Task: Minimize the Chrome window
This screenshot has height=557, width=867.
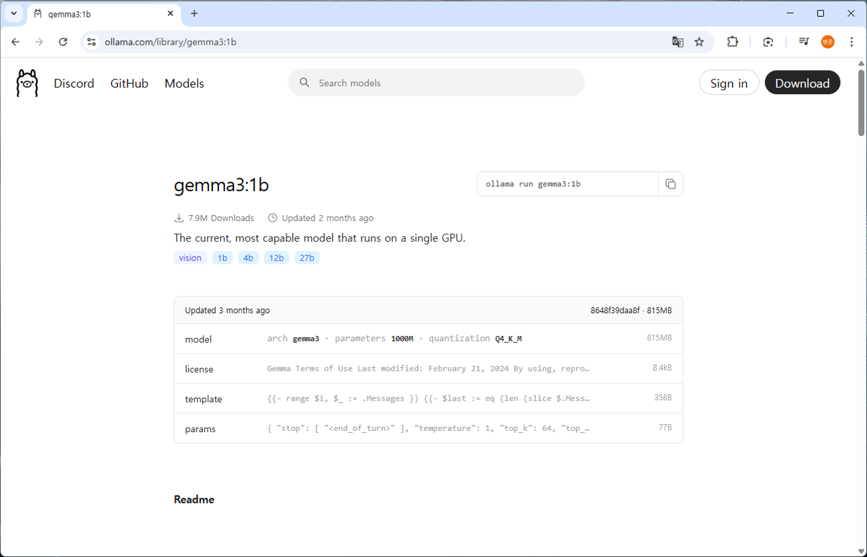Action: pyautogui.click(x=790, y=13)
